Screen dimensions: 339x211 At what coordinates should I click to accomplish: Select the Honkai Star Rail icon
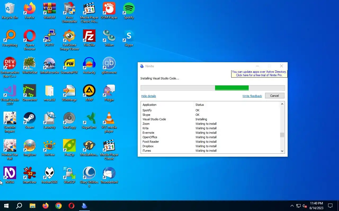pos(10,150)
